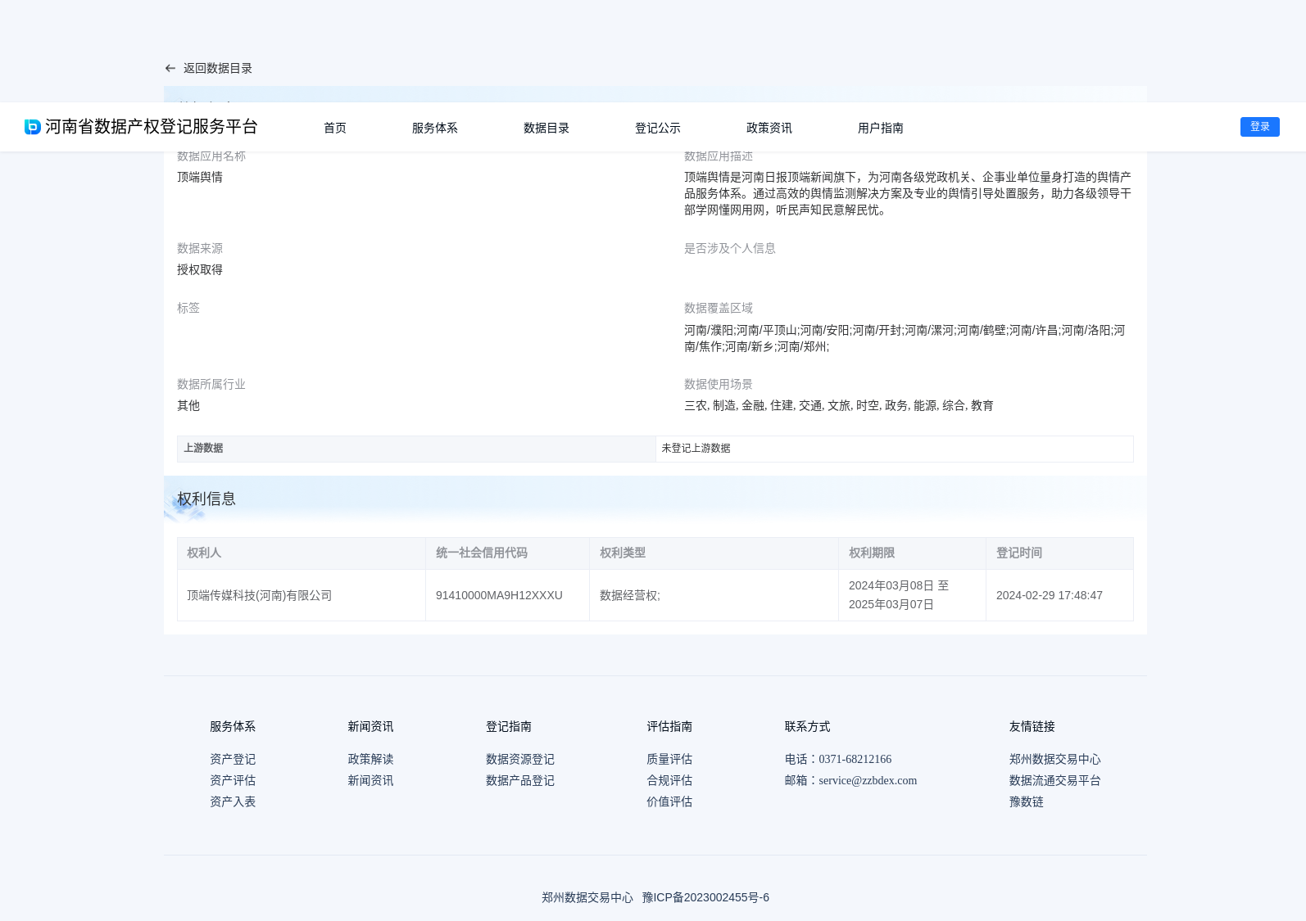Screen dimensions: 1306x921
Task: Click the 返回数据目录 link
Action: pos(218,69)
